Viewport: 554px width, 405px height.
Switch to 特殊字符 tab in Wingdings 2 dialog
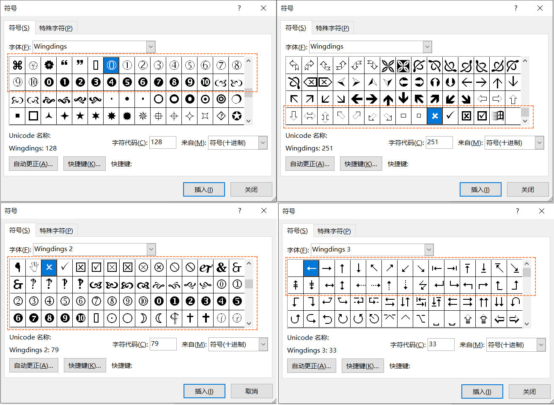[x=56, y=231]
